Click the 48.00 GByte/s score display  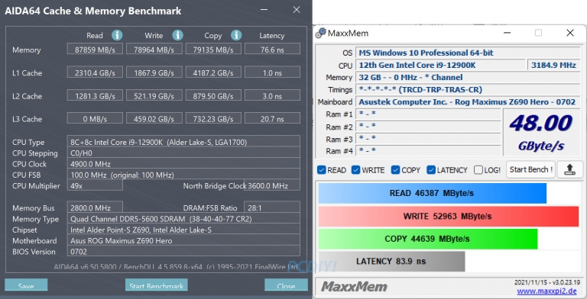click(541, 132)
